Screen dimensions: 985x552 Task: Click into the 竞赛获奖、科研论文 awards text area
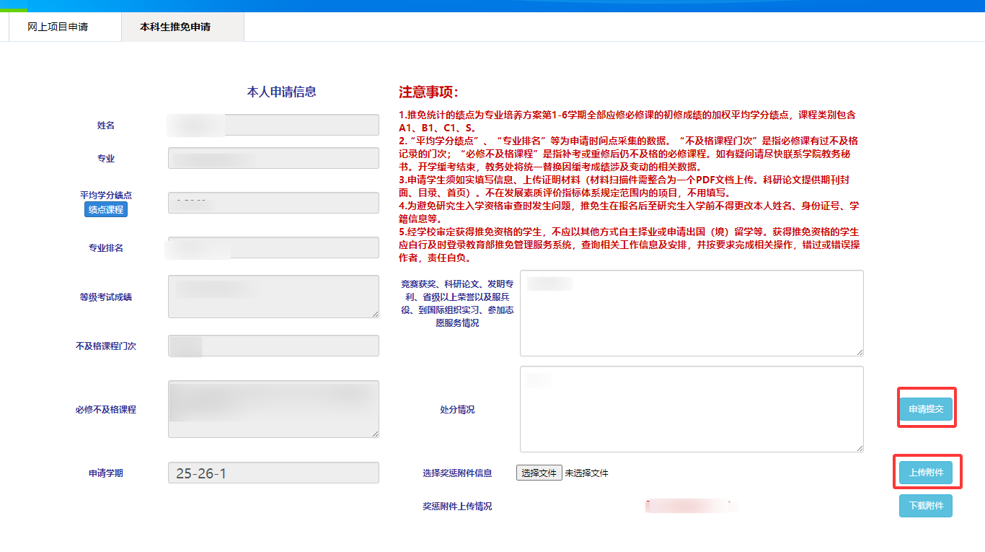691,313
